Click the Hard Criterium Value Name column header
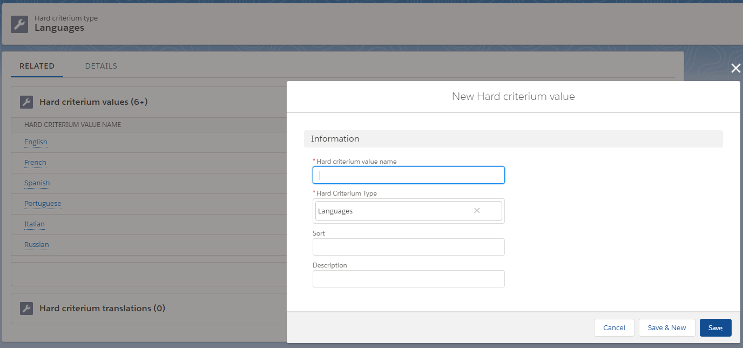 72,125
